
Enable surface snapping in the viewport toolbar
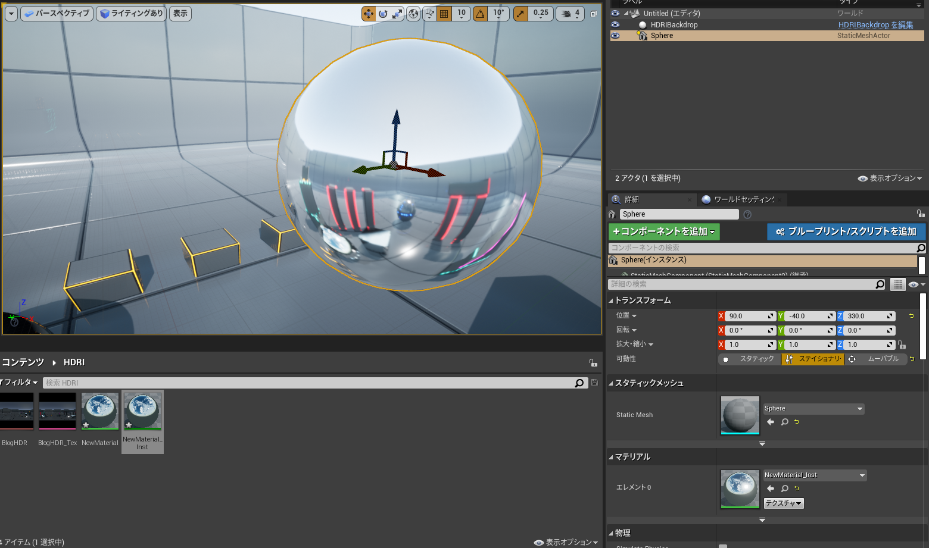[429, 13]
